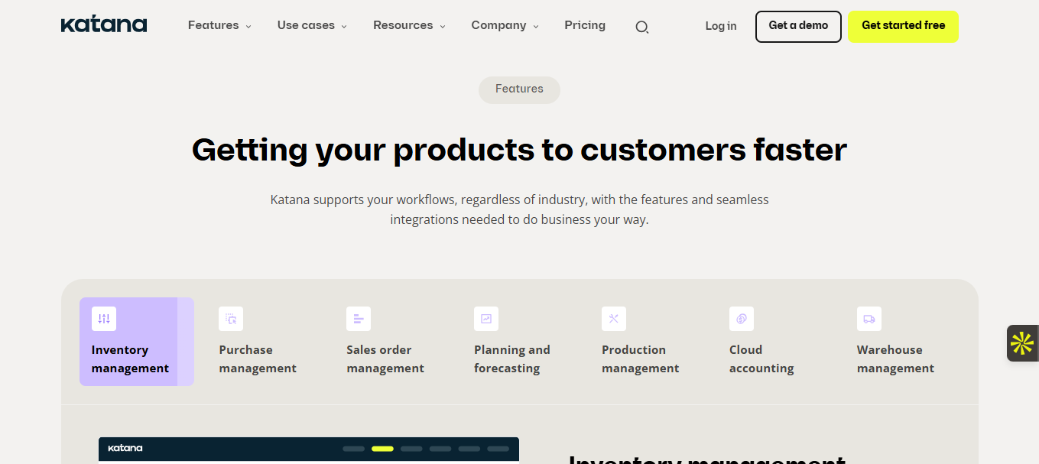1039x464 pixels.
Task: Select the Purchase management tab
Action: (x=265, y=342)
